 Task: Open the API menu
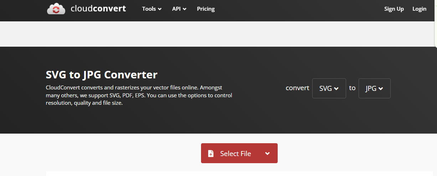point(179,9)
